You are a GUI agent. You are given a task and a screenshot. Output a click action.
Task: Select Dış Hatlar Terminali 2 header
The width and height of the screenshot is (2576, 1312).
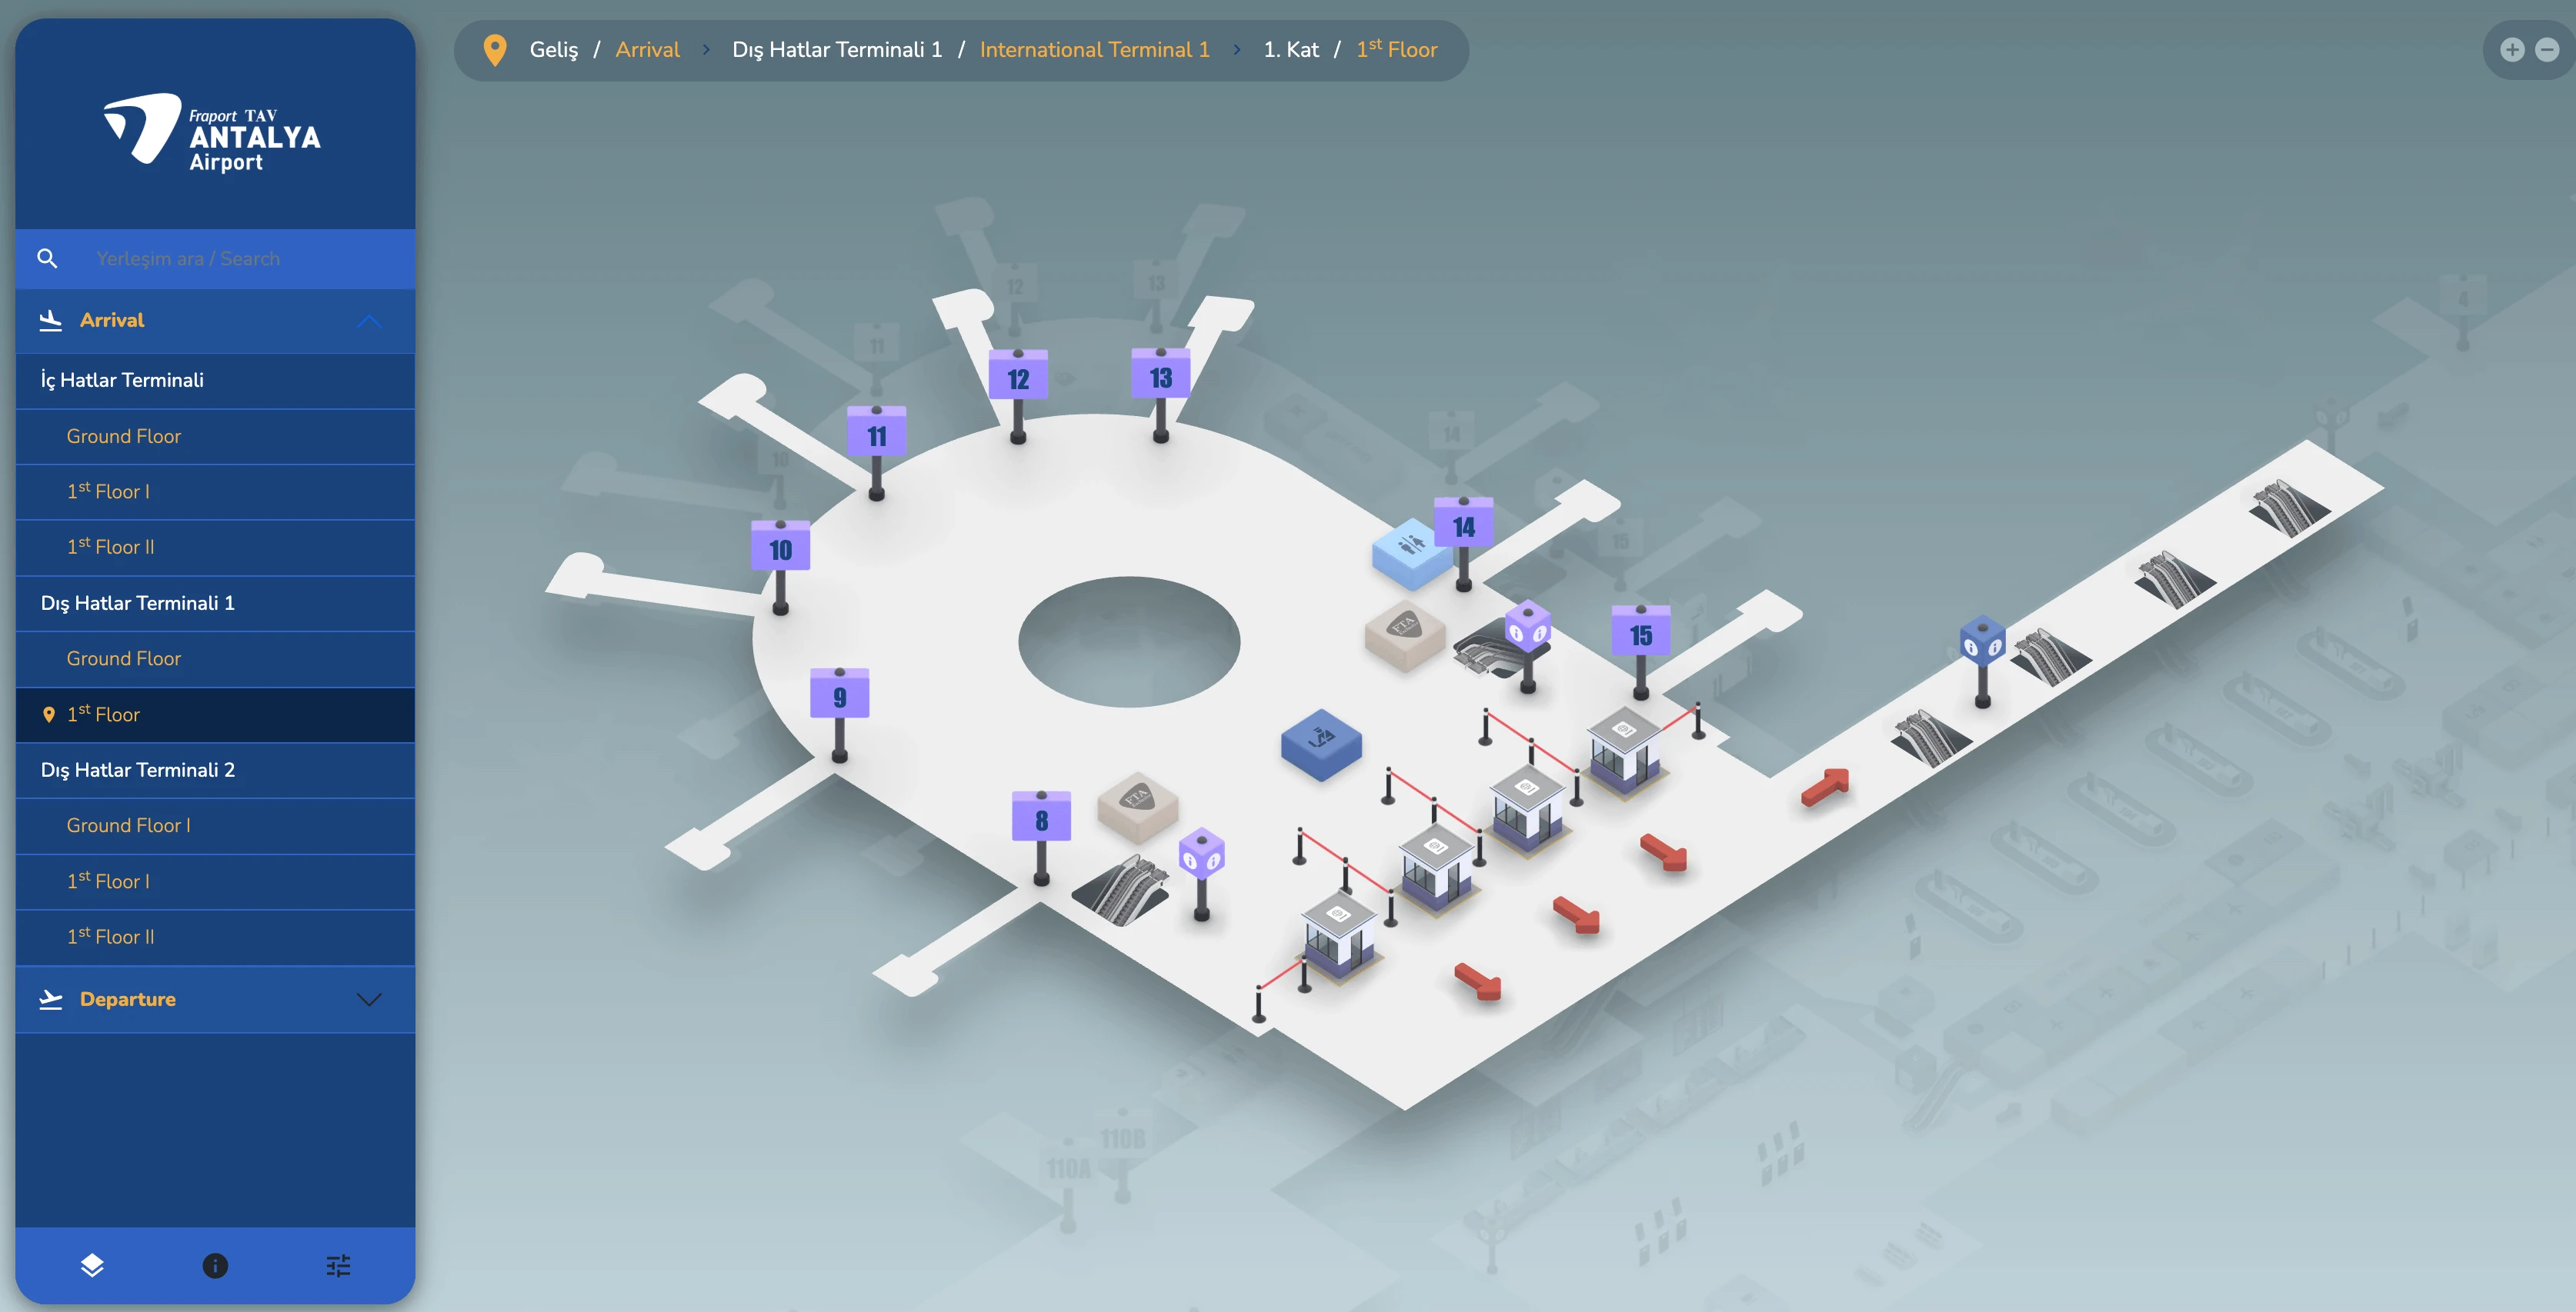pos(138,769)
